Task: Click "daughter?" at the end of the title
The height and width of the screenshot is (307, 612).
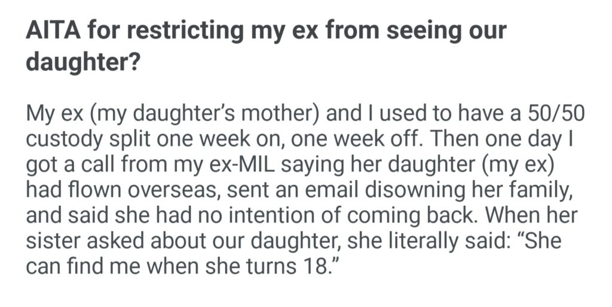Action: coord(82,61)
